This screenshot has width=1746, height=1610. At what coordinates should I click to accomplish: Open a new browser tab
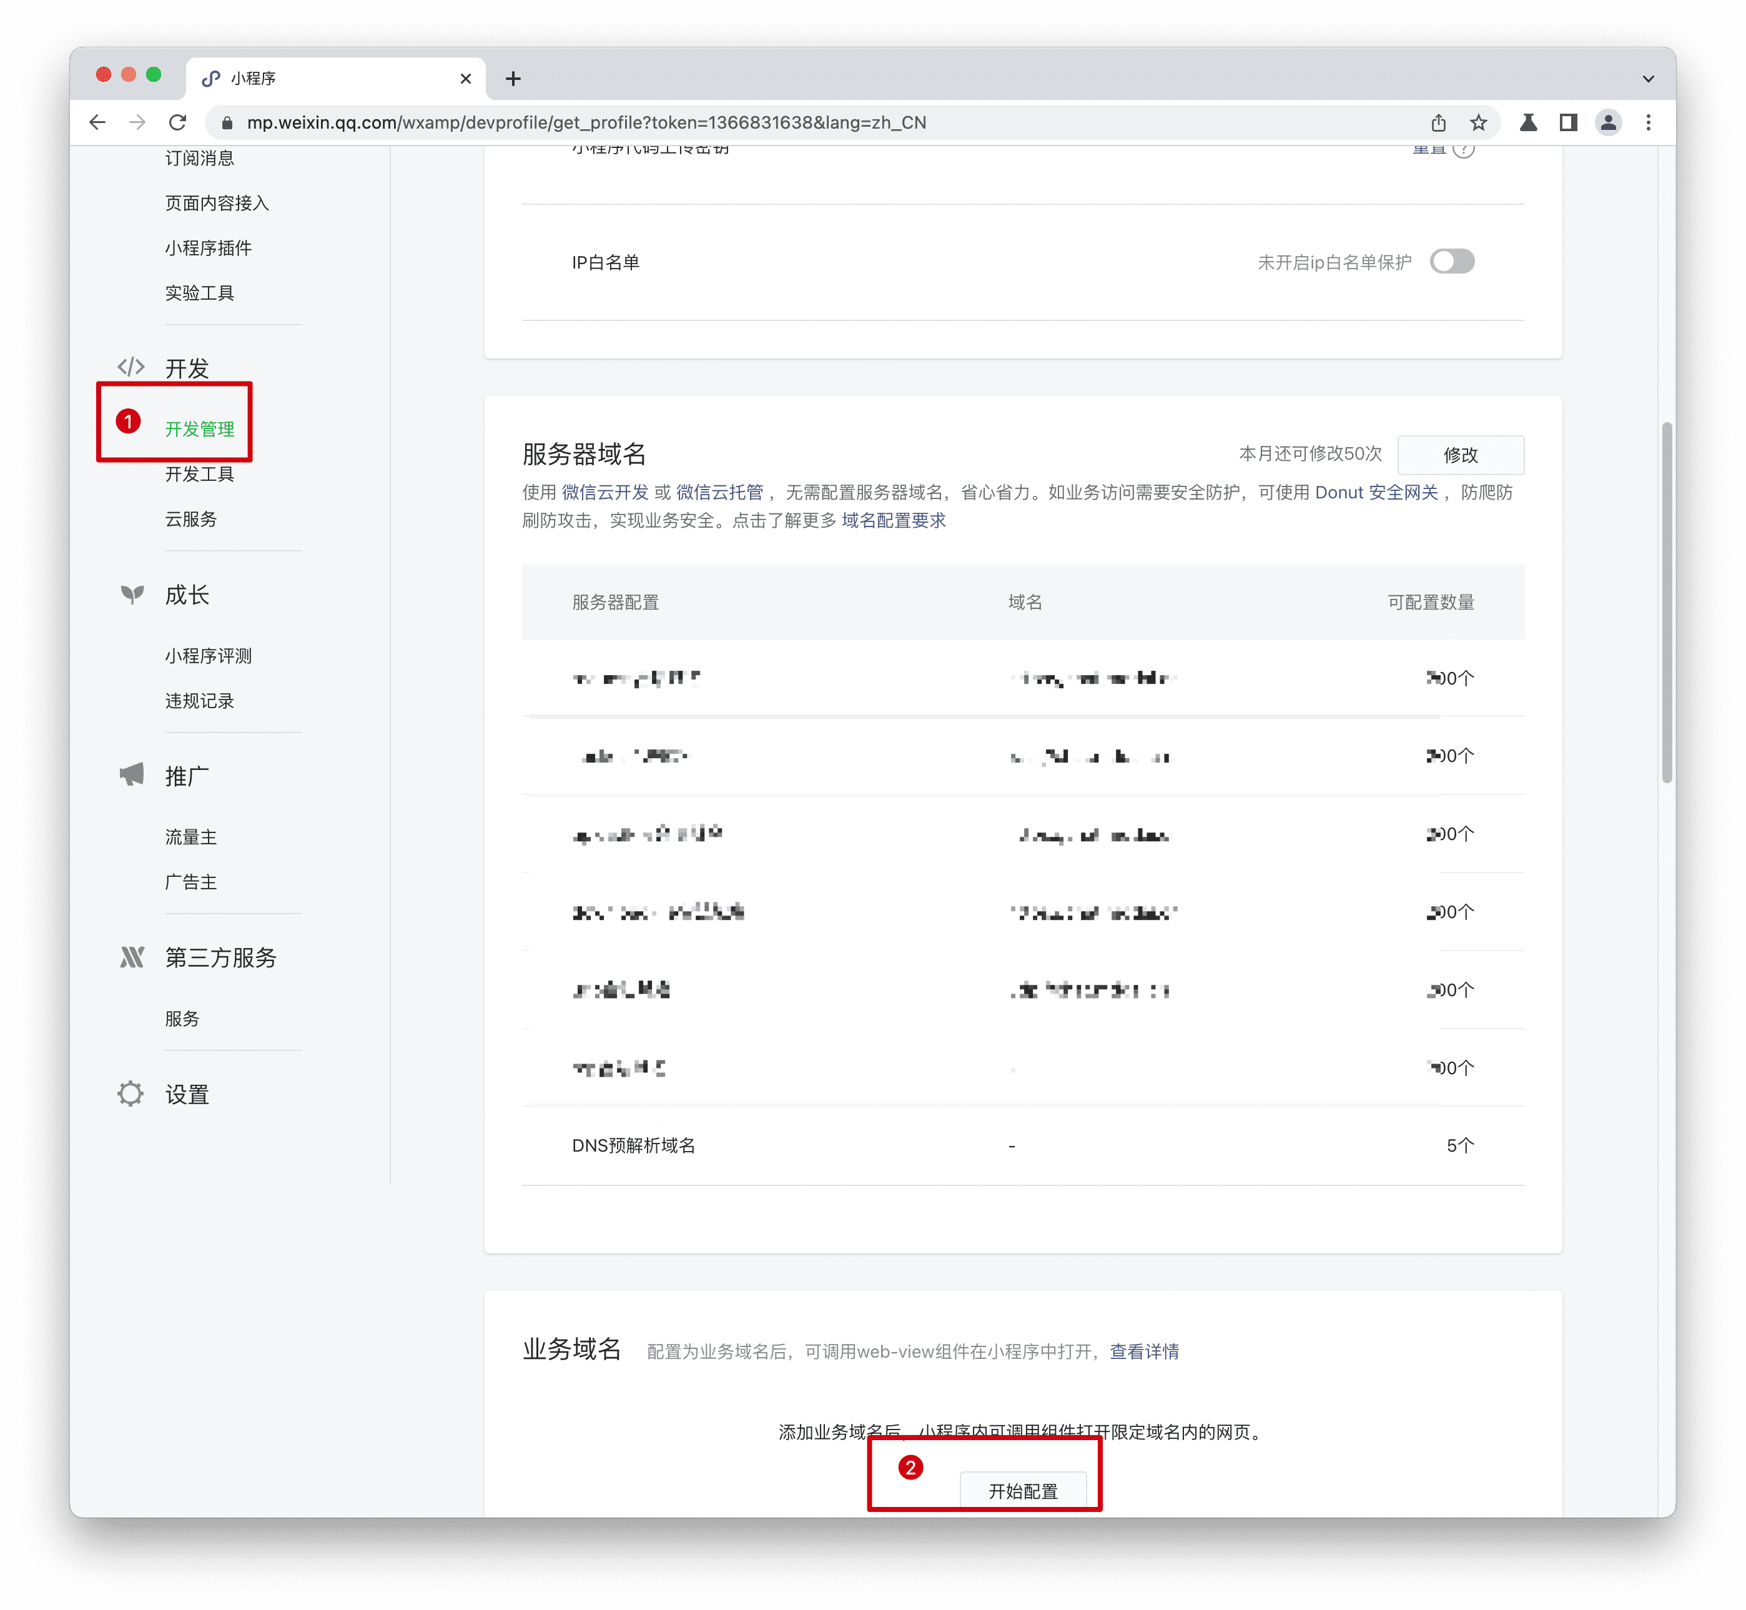point(513,79)
